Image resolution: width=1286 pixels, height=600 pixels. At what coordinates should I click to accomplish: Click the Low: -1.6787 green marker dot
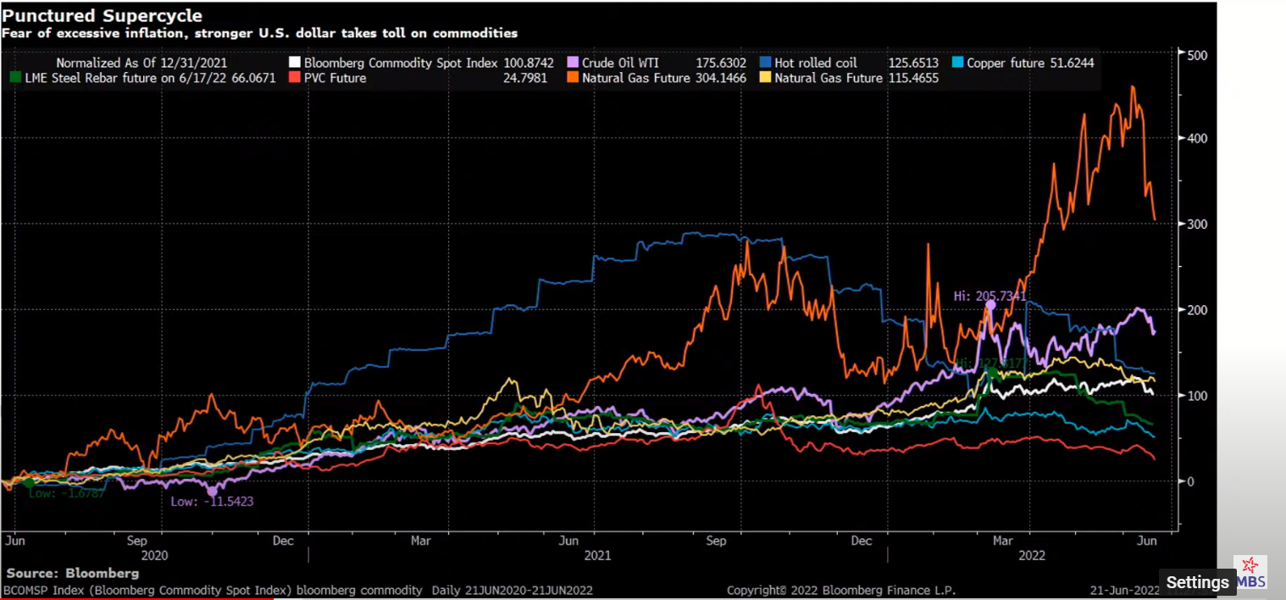[x=29, y=483]
